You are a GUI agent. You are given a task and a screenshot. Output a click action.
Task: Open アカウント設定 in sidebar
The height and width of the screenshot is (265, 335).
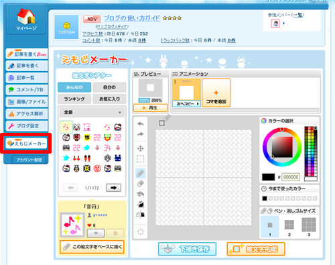(29, 160)
